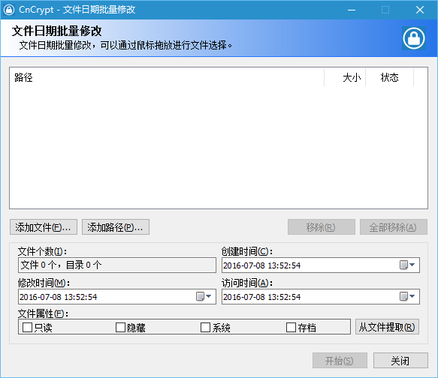The width and height of the screenshot is (438, 378).
Task: Click the 移除(R) button
Action: click(322, 227)
